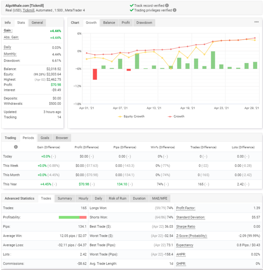Image resolution: width=263 pixels, height=270 pixels.
Task: Click the This Year gain +4.45% value
Action: click(46, 184)
